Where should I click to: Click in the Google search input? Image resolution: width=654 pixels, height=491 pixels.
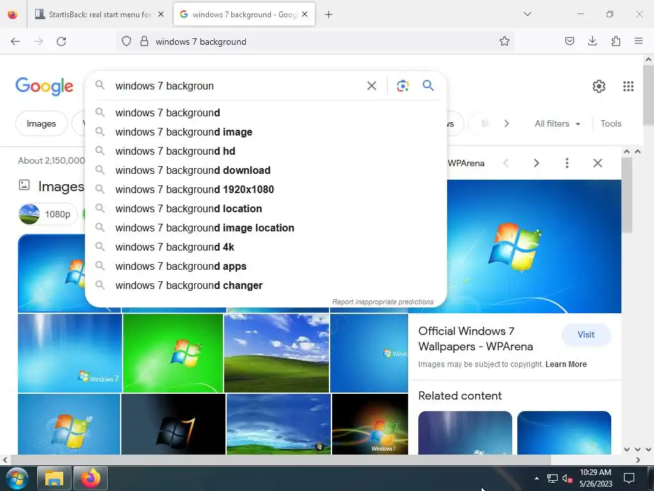[238, 86]
